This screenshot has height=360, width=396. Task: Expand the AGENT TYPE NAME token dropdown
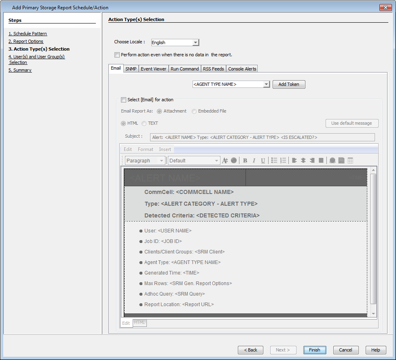267,84
